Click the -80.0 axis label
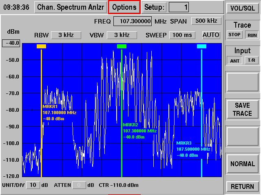Screen dimensions: 261x195 [12, 110]
